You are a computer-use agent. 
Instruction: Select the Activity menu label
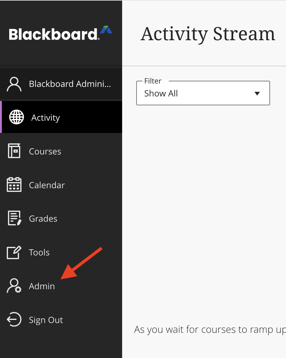pyautogui.click(x=46, y=118)
